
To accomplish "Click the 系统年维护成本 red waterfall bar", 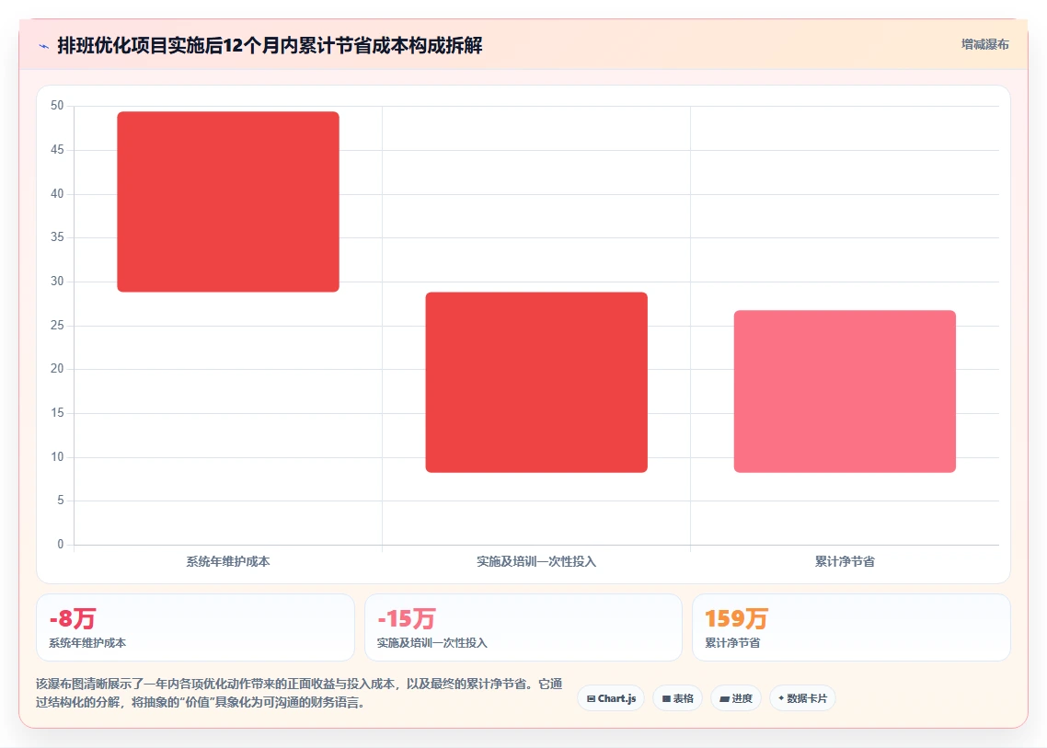I will click(x=228, y=201).
